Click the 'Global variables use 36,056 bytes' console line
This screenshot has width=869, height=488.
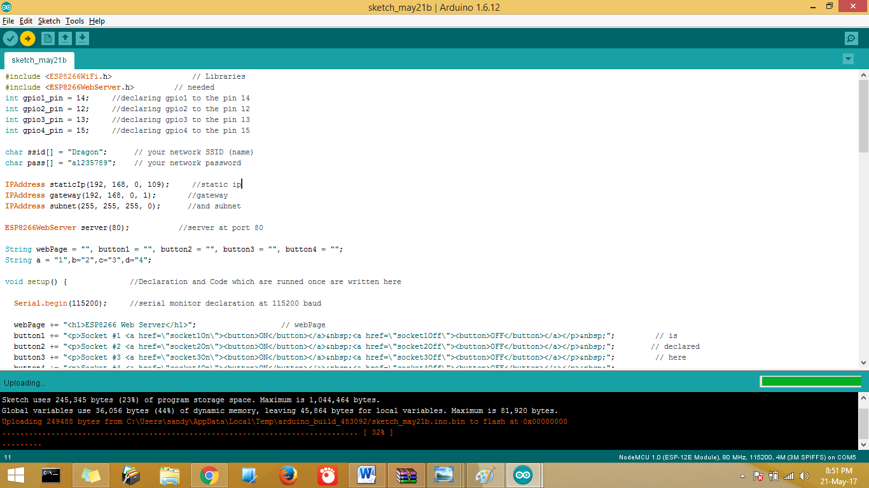(x=280, y=410)
